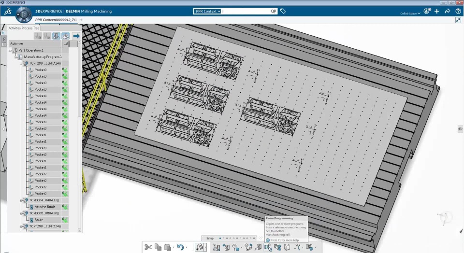Image resolution: width=464 pixels, height=253 pixels.
Task: Click the Activities column header
Action: (35, 44)
